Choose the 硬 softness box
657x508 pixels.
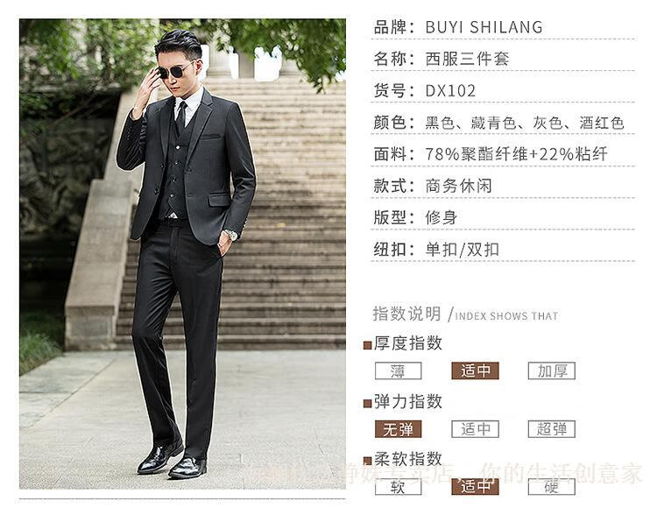(552, 487)
